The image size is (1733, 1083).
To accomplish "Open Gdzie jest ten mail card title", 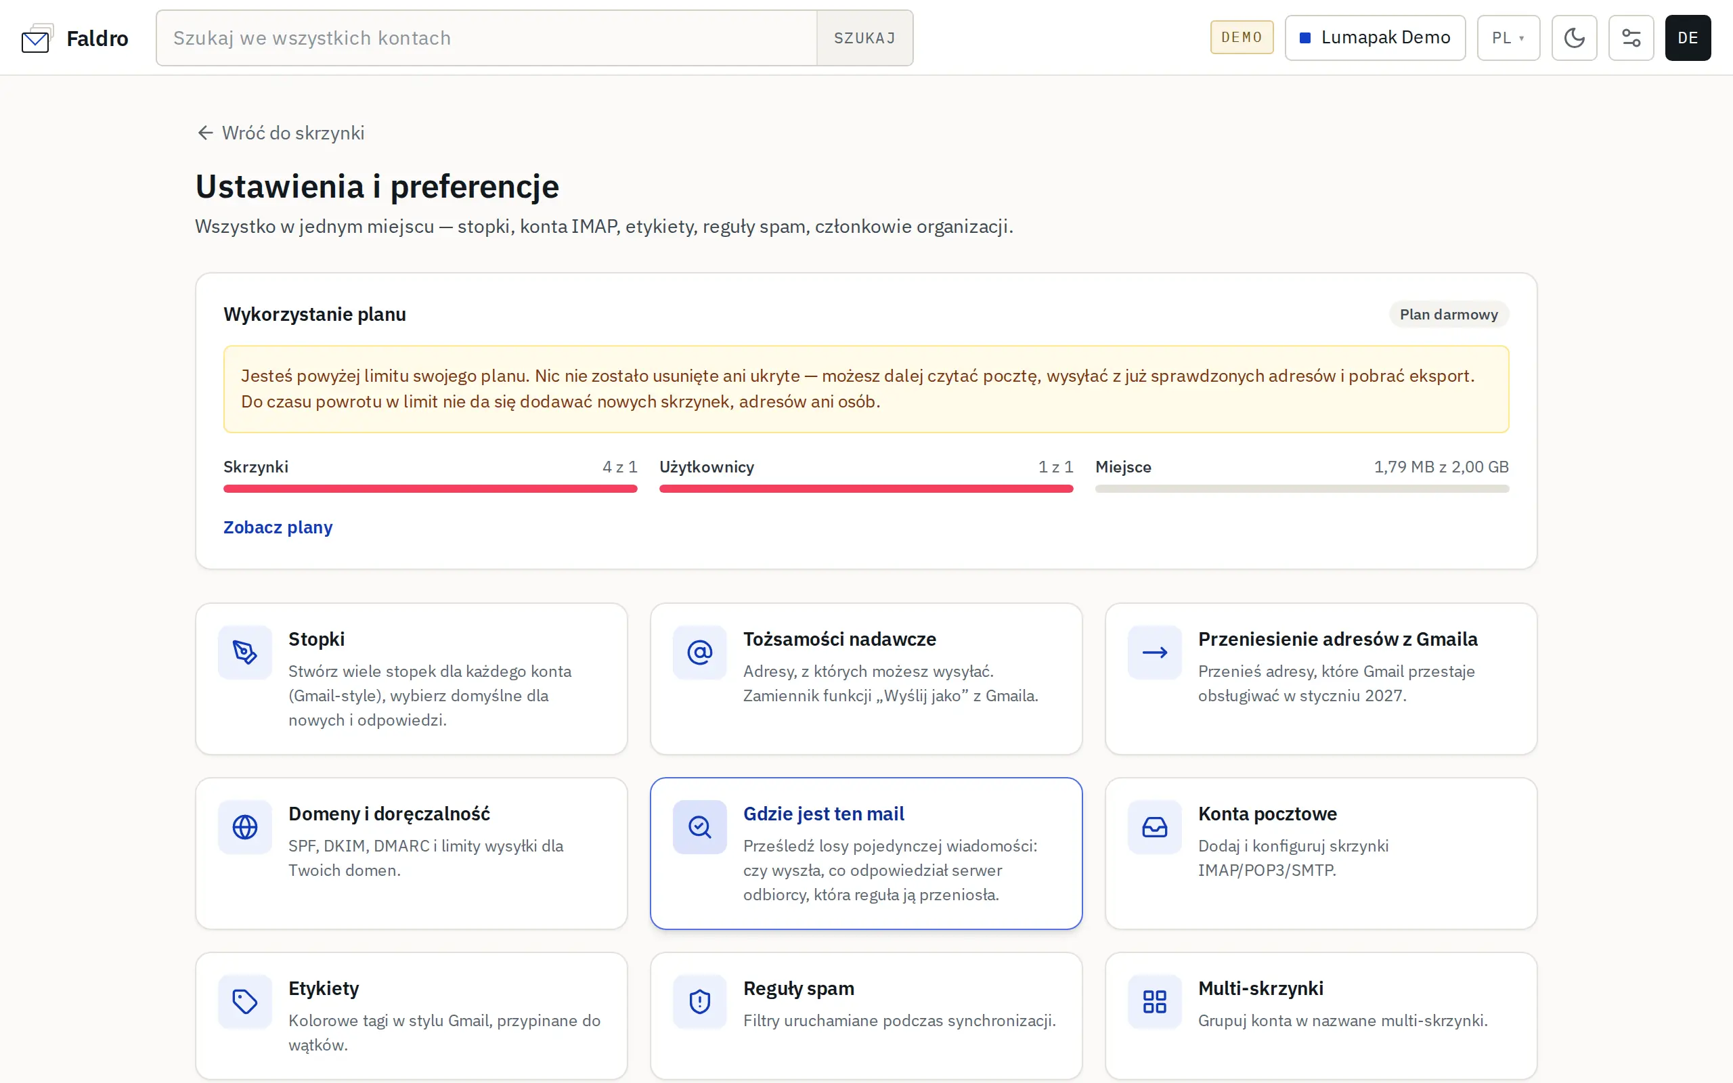I will click(x=824, y=814).
